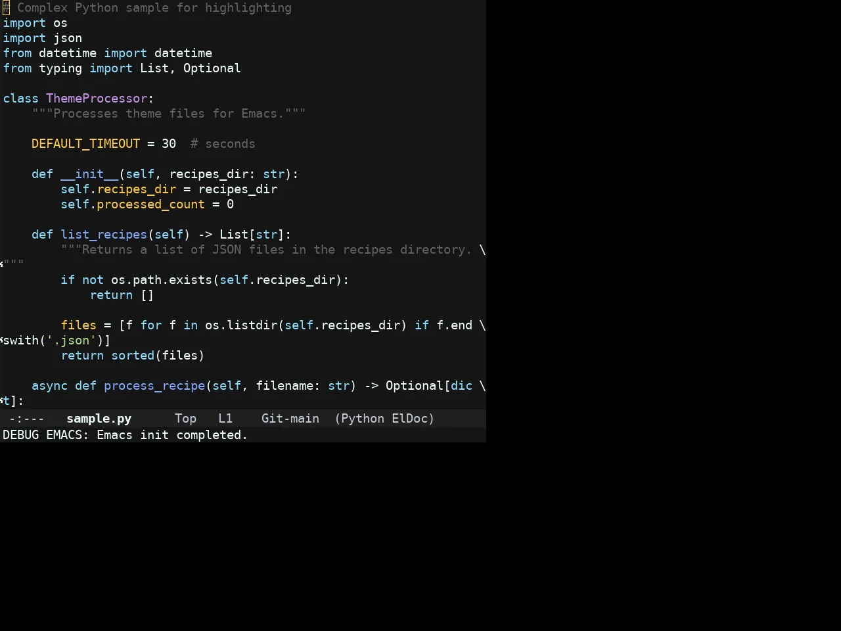This screenshot has width=841, height=631.
Task: Click the __init__ method name
Action: 89,174
